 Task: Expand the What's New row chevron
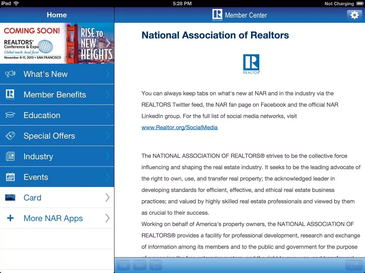[108, 74]
